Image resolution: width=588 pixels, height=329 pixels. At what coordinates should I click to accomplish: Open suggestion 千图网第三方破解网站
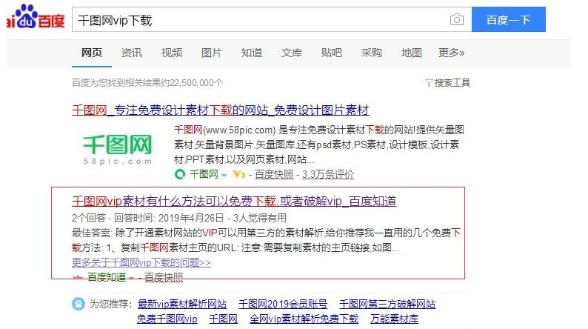387,304
